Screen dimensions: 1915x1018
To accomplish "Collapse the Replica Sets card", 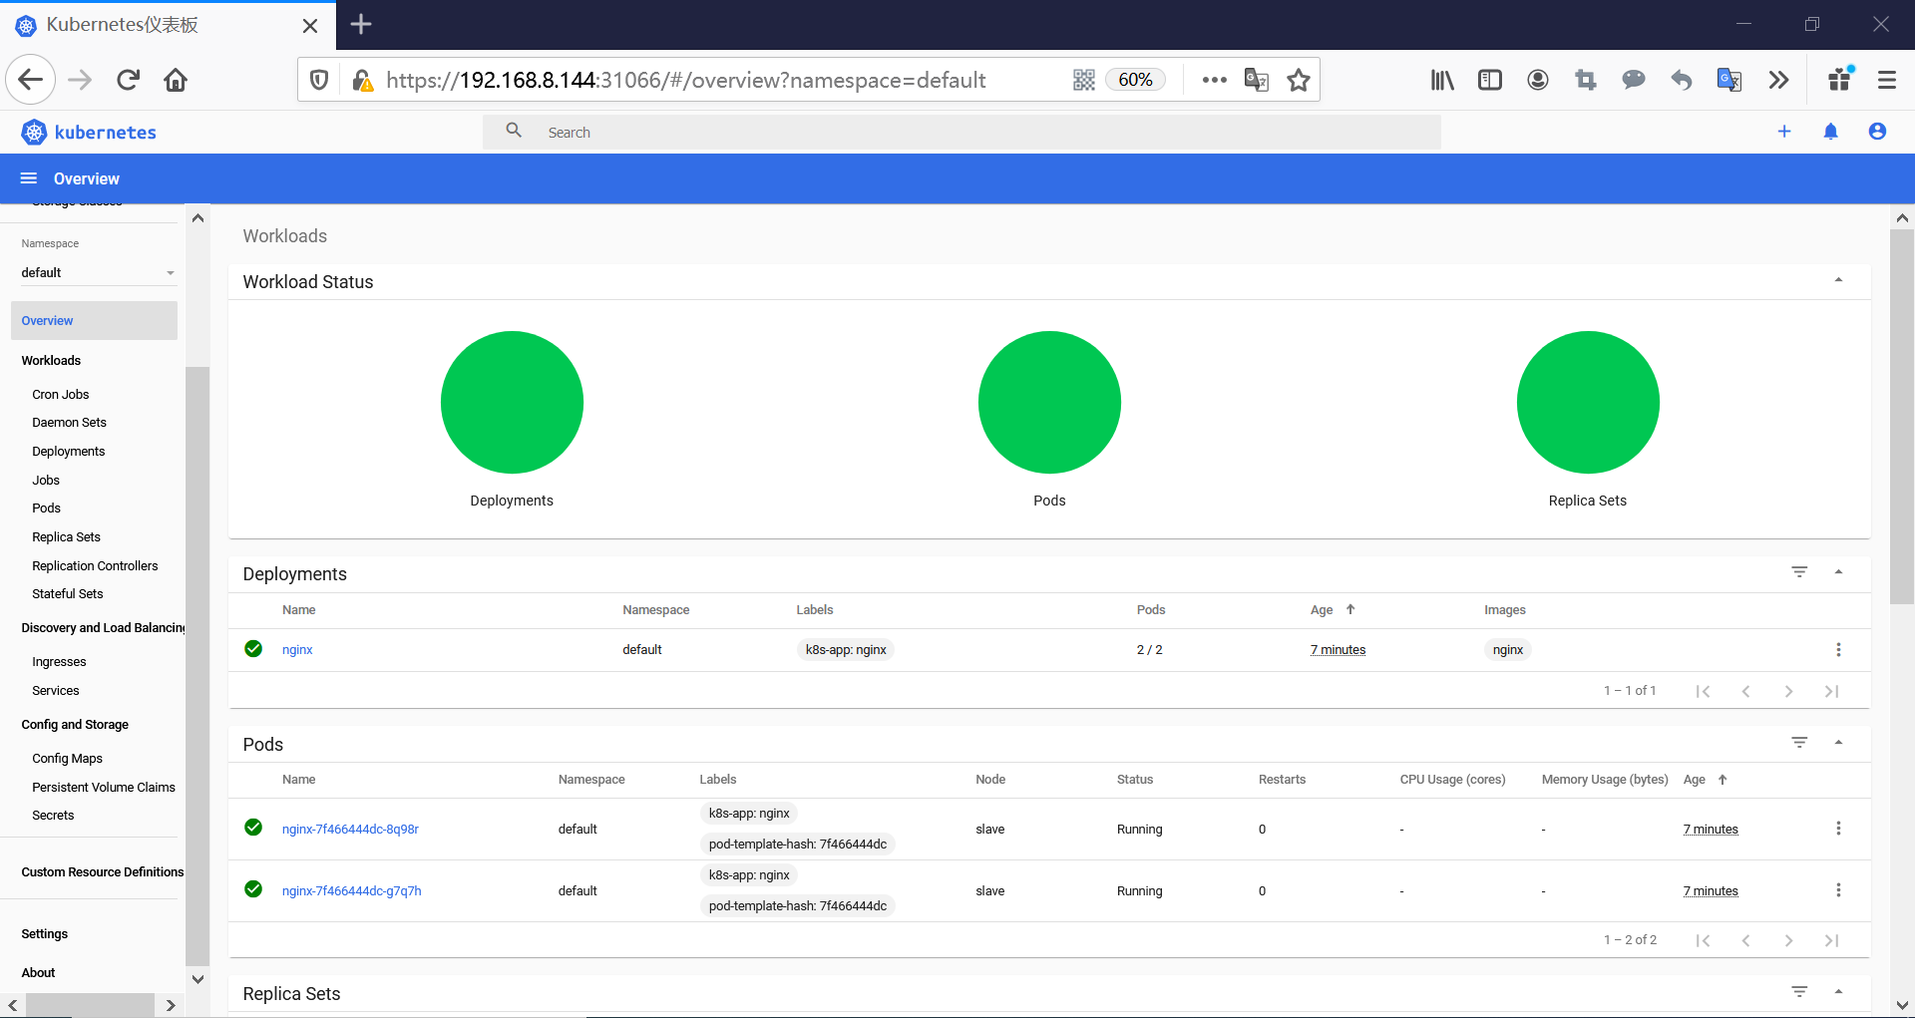I will [1838, 992].
